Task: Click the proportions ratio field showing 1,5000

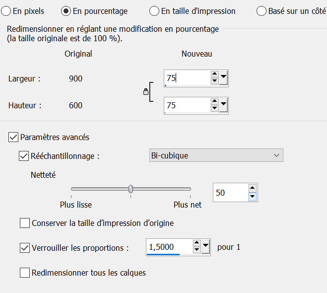Action: [168, 247]
